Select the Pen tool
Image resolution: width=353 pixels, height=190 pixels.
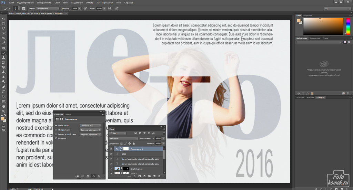click(x=3, y=87)
